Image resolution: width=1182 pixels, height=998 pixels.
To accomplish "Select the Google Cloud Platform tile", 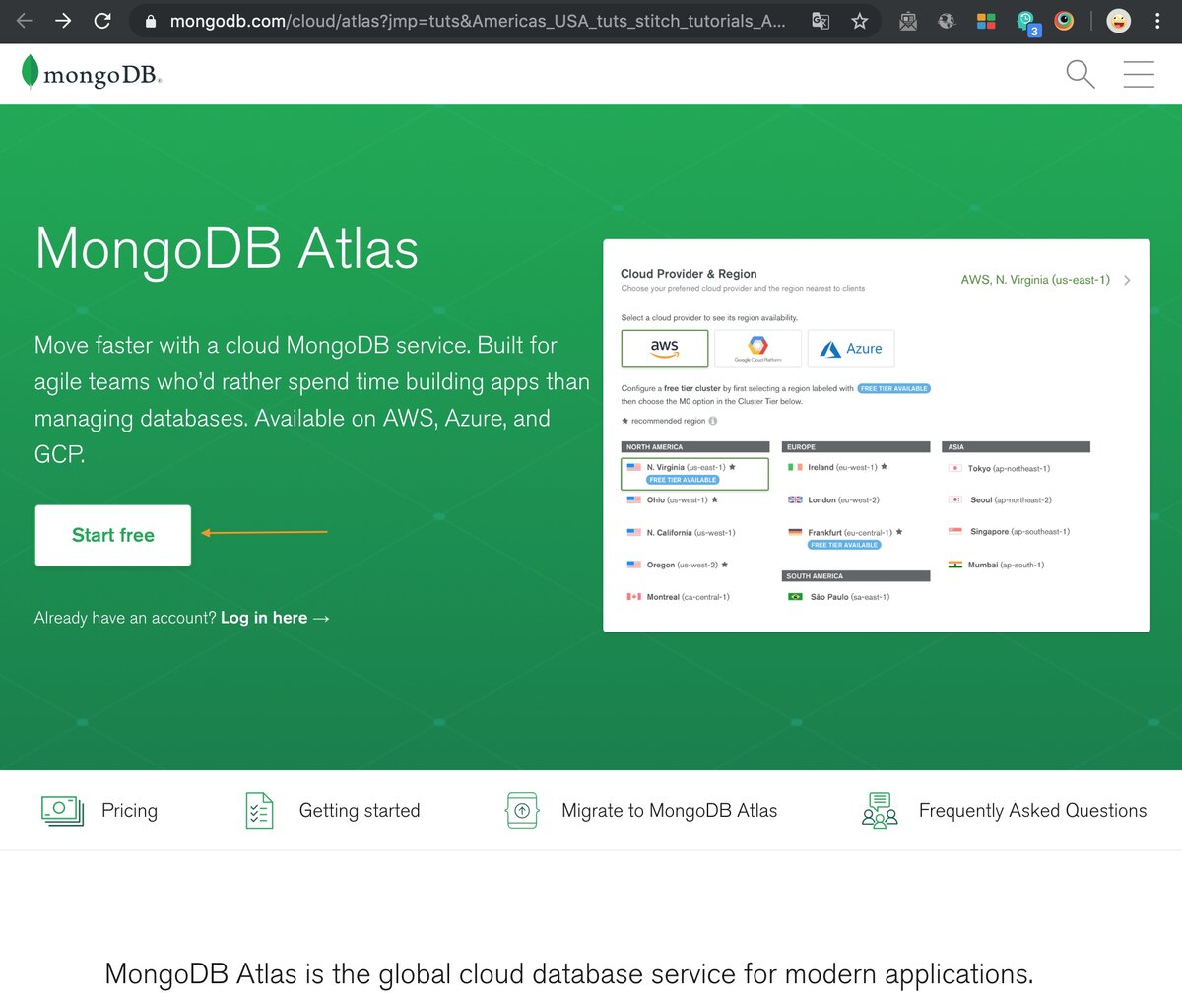I will click(757, 348).
